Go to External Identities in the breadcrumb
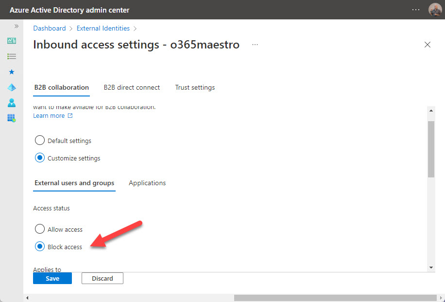The height and width of the screenshot is (302, 445). (103, 28)
